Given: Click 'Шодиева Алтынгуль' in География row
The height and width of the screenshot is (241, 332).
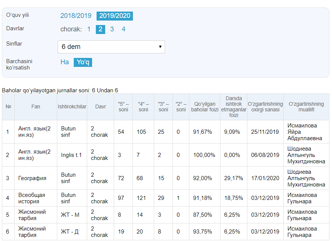Looking at the screenshot, I should click(306, 178).
